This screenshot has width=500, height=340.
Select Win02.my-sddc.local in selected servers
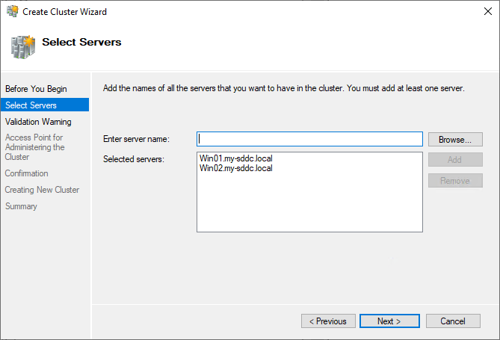[x=236, y=168]
